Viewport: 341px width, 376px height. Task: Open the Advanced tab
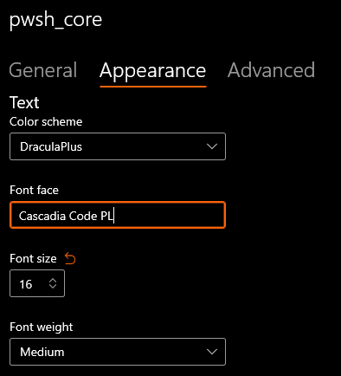tap(271, 70)
